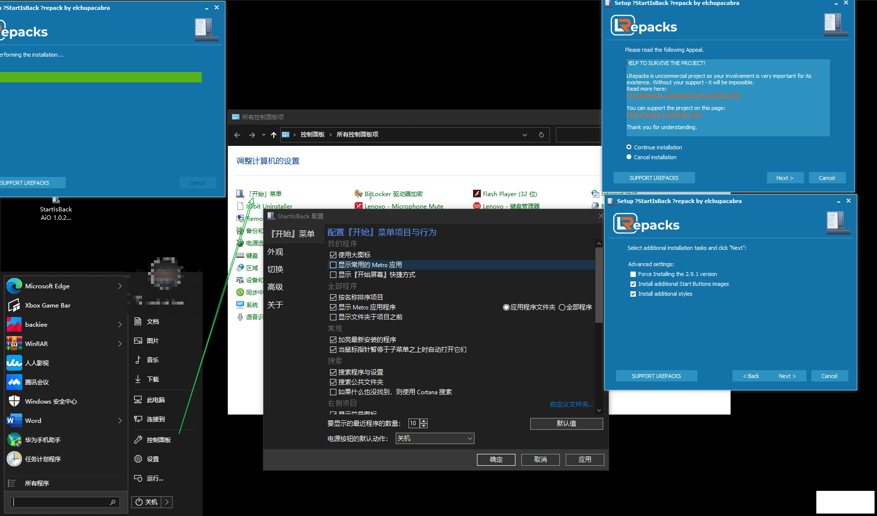Refresh the control panel address bar
Viewport: 877px width, 516px height.
click(x=541, y=135)
